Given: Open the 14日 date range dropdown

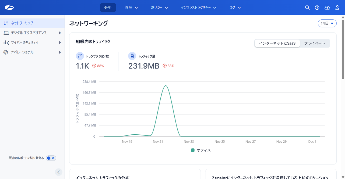Looking at the screenshot, I should coord(327,23).
